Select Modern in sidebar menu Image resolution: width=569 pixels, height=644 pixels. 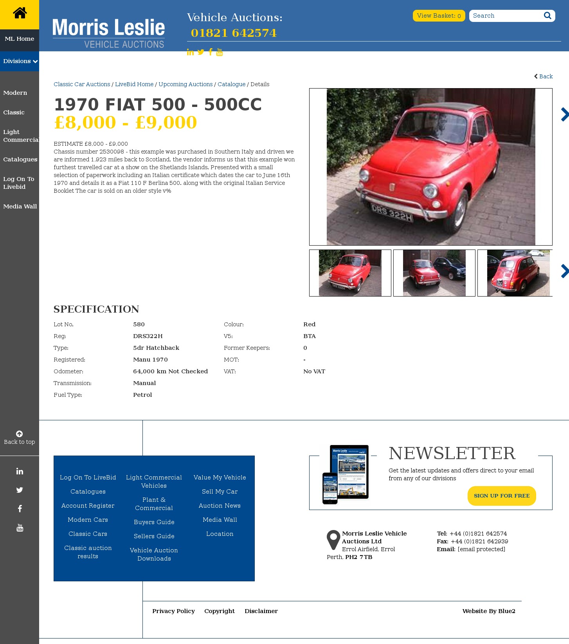(15, 93)
